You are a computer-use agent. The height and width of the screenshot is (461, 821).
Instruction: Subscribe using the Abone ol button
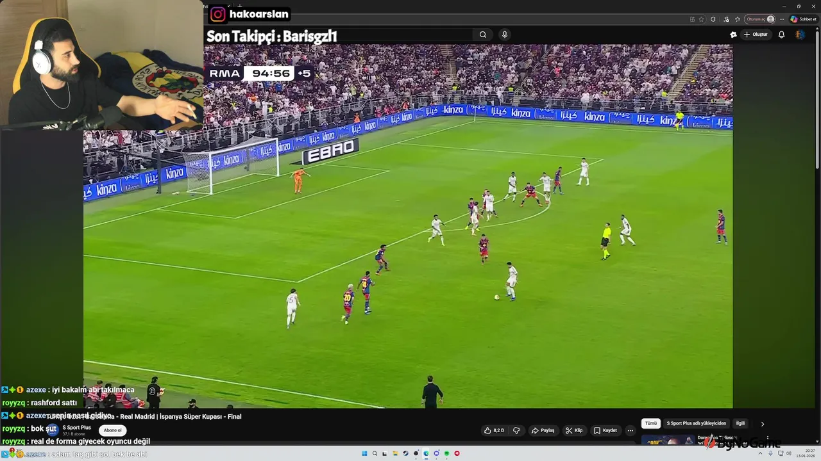(x=112, y=430)
